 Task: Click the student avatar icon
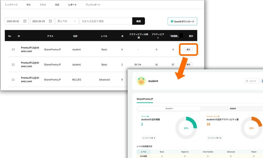(x=141, y=81)
